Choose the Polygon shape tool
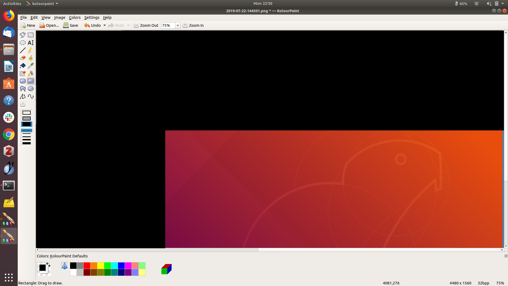The width and height of the screenshot is (508, 286). pyautogui.click(x=23, y=89)
